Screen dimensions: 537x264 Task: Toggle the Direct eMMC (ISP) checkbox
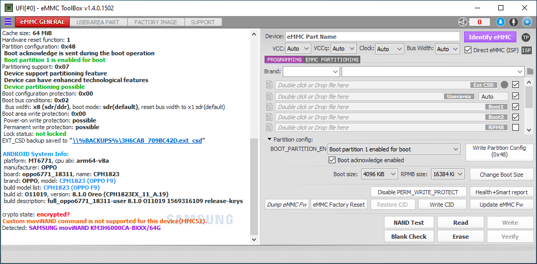pos(468,50)
